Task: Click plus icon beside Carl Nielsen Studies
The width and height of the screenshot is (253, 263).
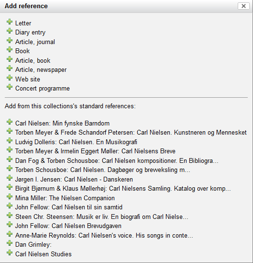Action: pyautogui.click(x=10, y=252)
